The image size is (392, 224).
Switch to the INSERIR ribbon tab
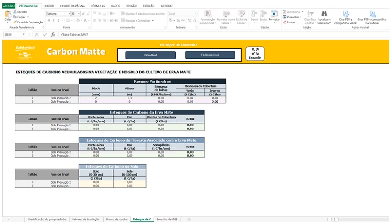click(x=49, y=6)
